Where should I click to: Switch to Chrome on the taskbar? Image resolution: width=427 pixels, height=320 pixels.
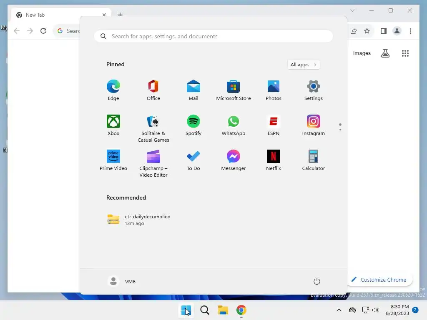click(x=241, y=310)
